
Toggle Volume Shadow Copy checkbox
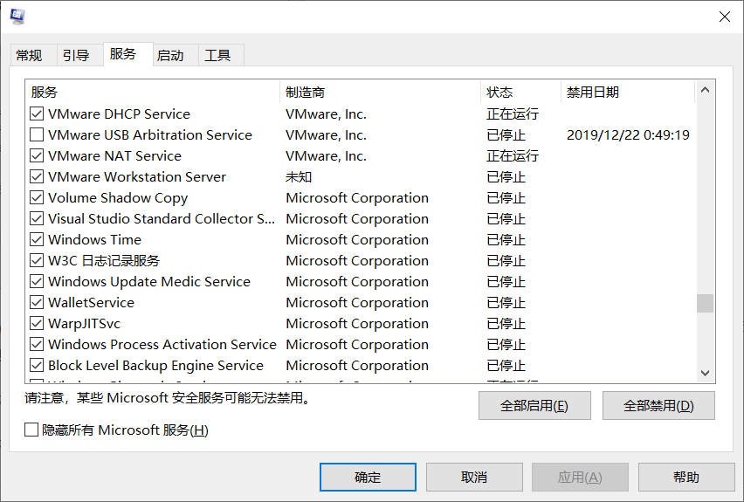(x=37, y=197)
